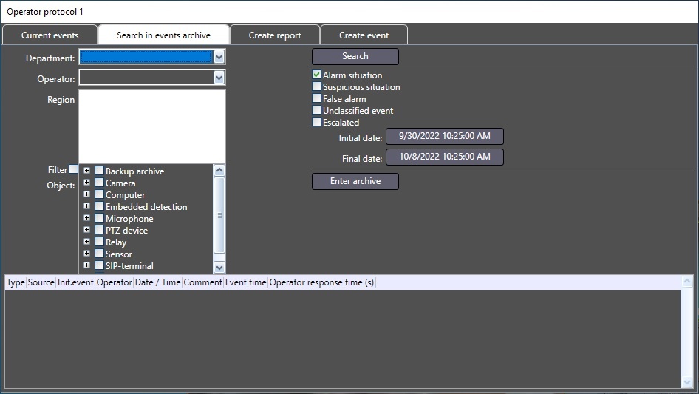This screenshot has width=699, height=394.
Task: Switch to the Current events tab
Action: point(50,35)
